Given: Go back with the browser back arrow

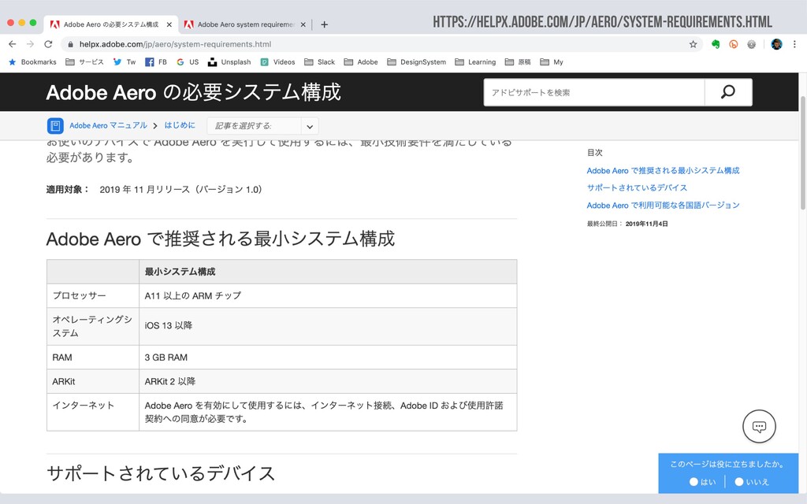Looking at the screenshot, I should tap(13, 44).
